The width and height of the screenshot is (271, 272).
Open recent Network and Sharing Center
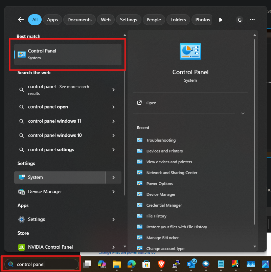point(172,173)
